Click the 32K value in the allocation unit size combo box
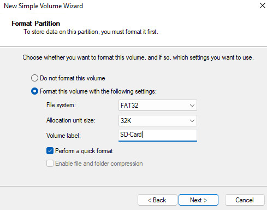 point(126,121)
